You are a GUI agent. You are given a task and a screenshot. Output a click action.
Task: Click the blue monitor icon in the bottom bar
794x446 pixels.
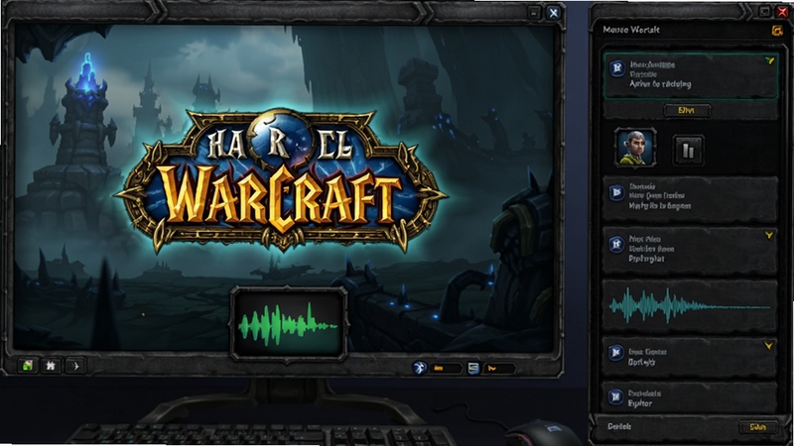[473, 368]
